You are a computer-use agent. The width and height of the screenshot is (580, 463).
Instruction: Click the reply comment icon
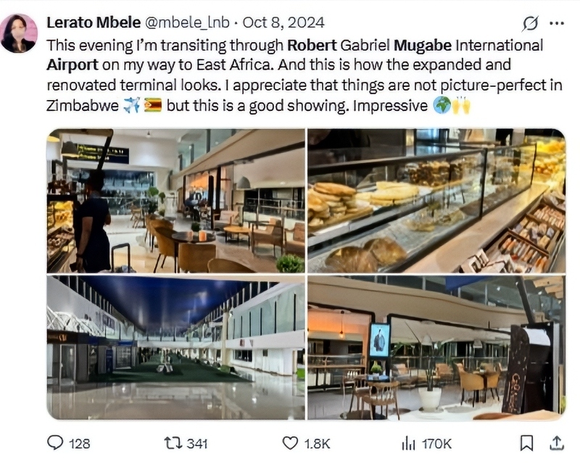pos(55,443)
